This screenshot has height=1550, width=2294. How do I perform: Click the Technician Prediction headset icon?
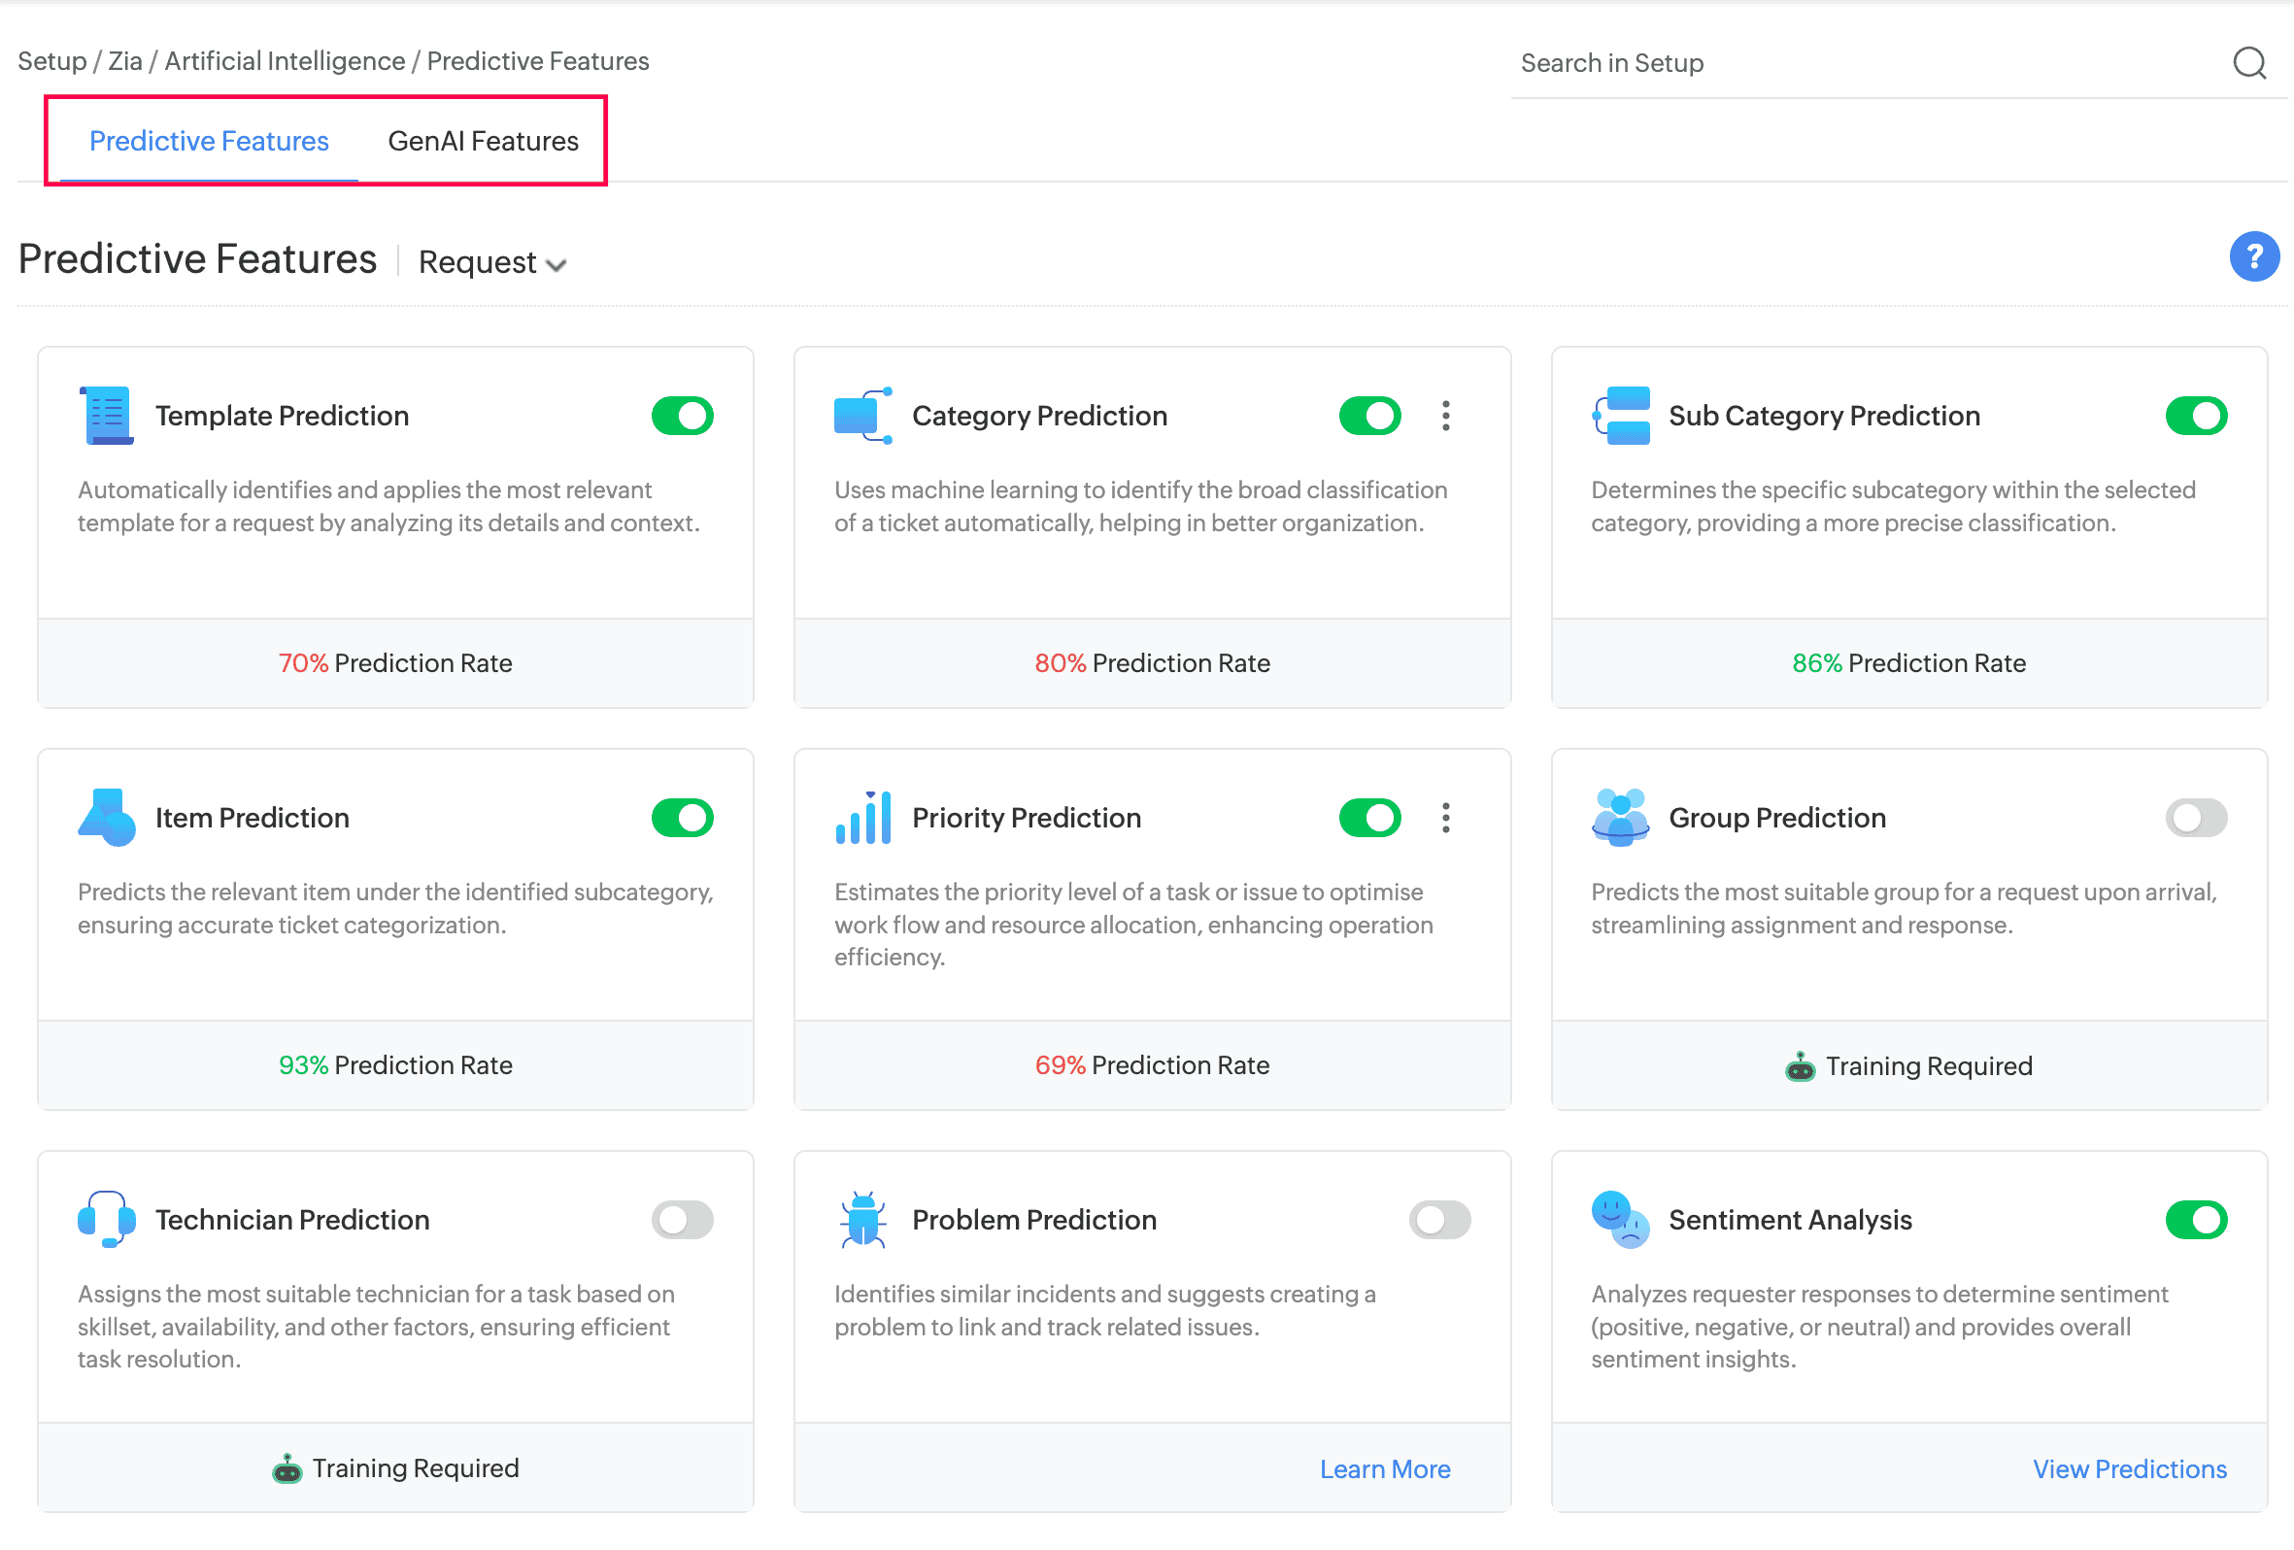coord(107,1219)
